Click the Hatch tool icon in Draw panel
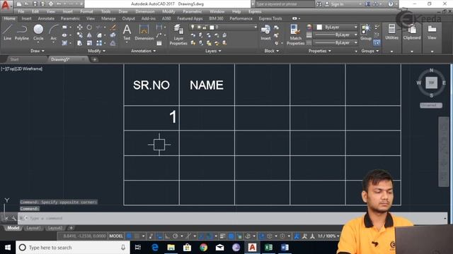453x254 pixels. (x=64, y=43)
